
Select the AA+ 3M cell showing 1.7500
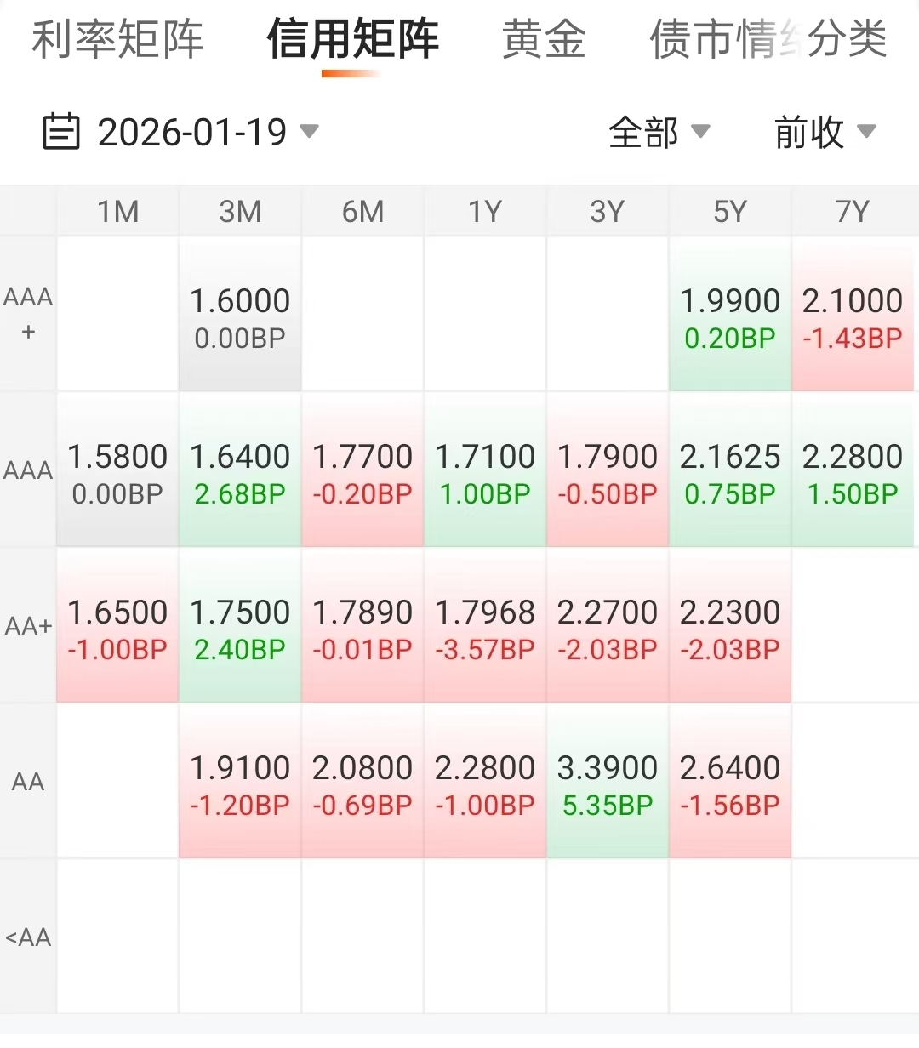[x=240, y=627]
